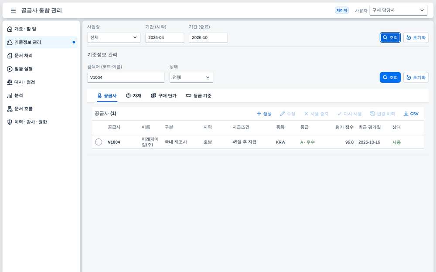Click the grade cell A · 우수
This screenshot has height=272, width=436.
pos(307,142)
